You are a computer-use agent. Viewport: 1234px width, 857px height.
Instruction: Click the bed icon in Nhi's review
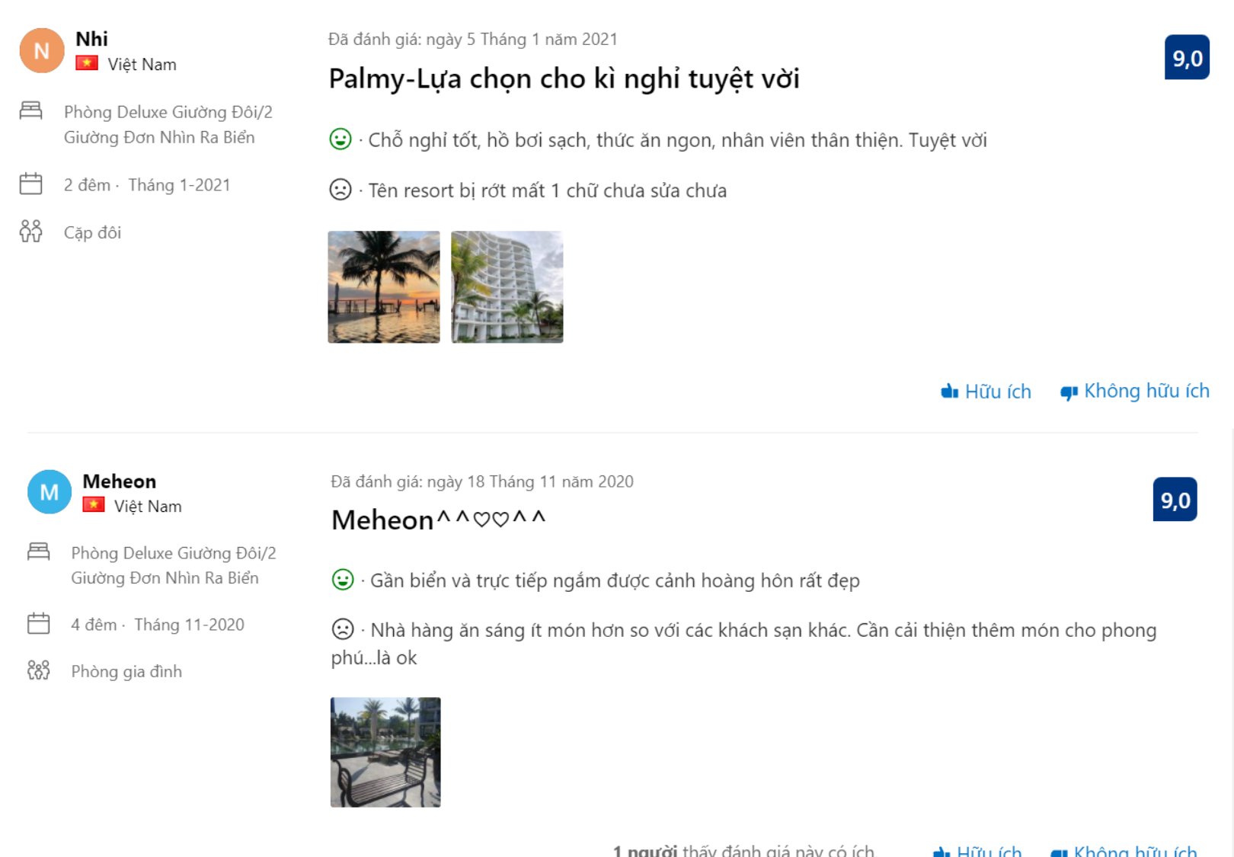tap(31, 110)
